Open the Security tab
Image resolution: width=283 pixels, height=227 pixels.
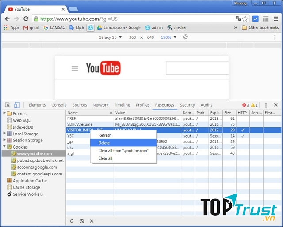tap(187, 105)
